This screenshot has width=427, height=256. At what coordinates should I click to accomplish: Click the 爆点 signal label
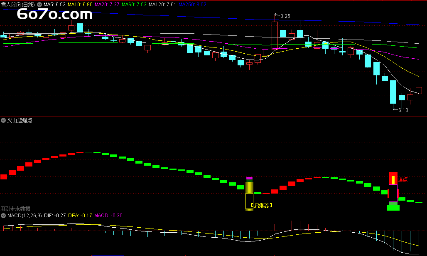tap(403, 179)
